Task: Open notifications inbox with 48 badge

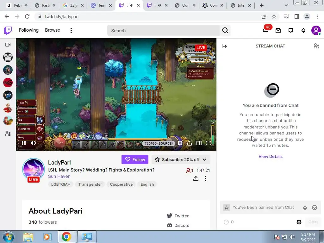Action: 265,30
